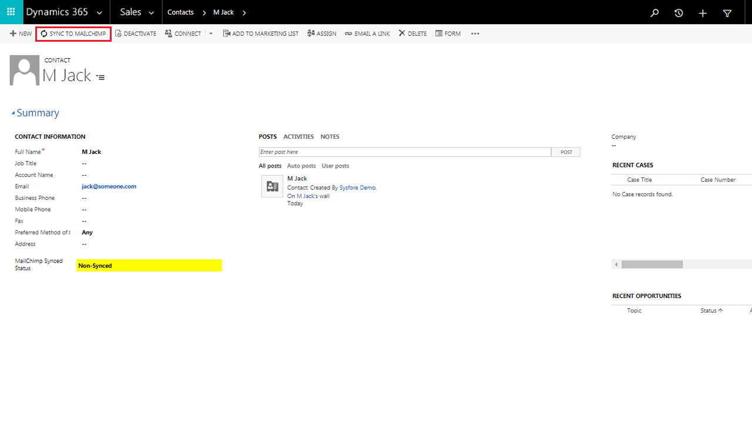Click the post contact card icon

272,186
